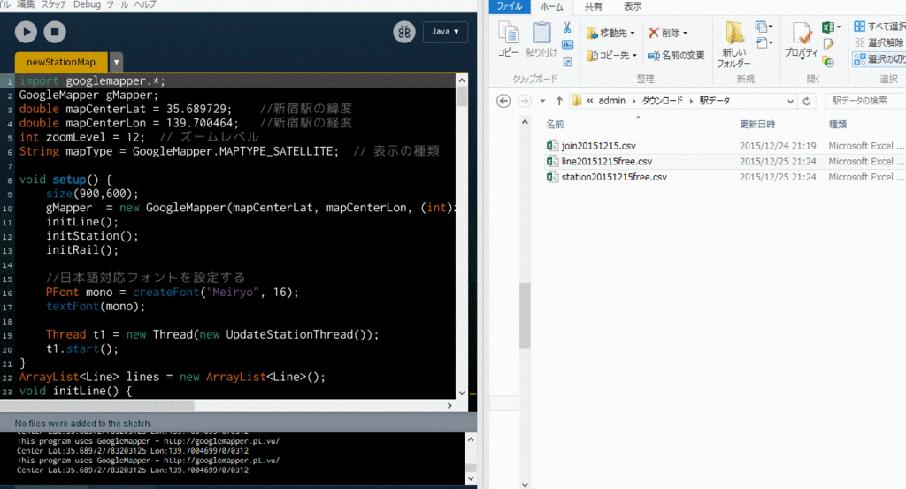Select the newStationMap sketch tab
The image size is (906, 489).
(x=61, y=62)
